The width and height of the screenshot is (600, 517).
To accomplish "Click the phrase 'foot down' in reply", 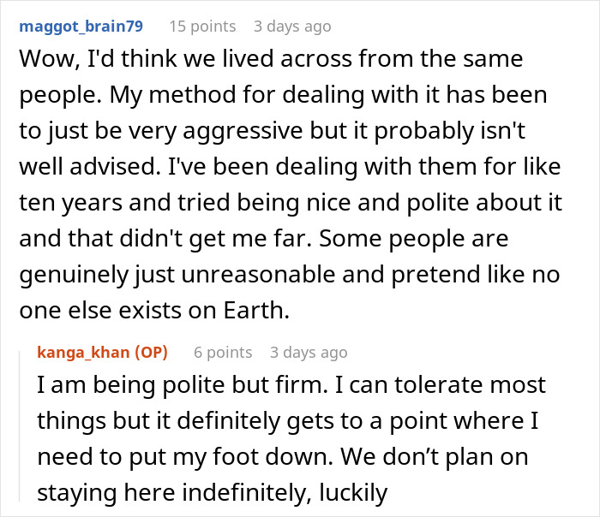I will click(273, 456).
